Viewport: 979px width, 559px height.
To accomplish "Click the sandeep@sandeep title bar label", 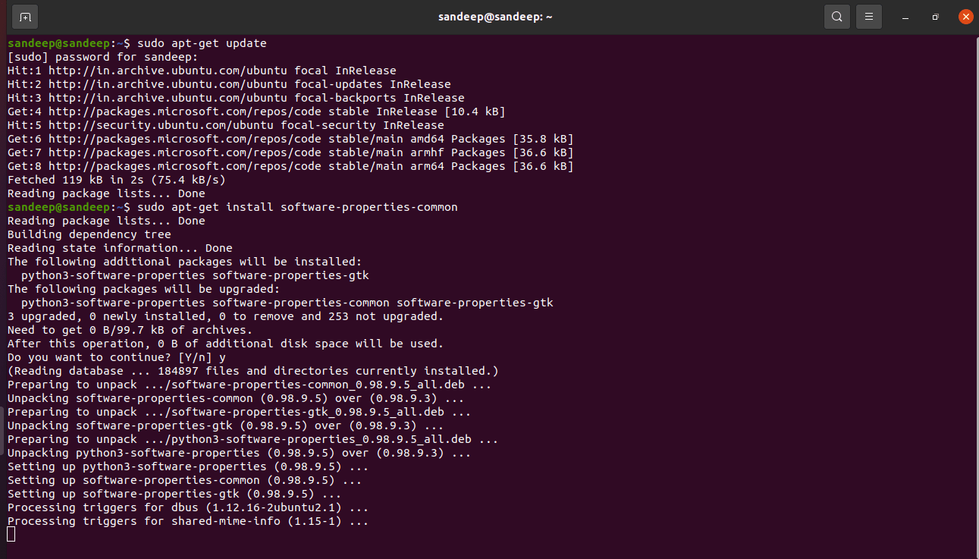I will point(494,16).
